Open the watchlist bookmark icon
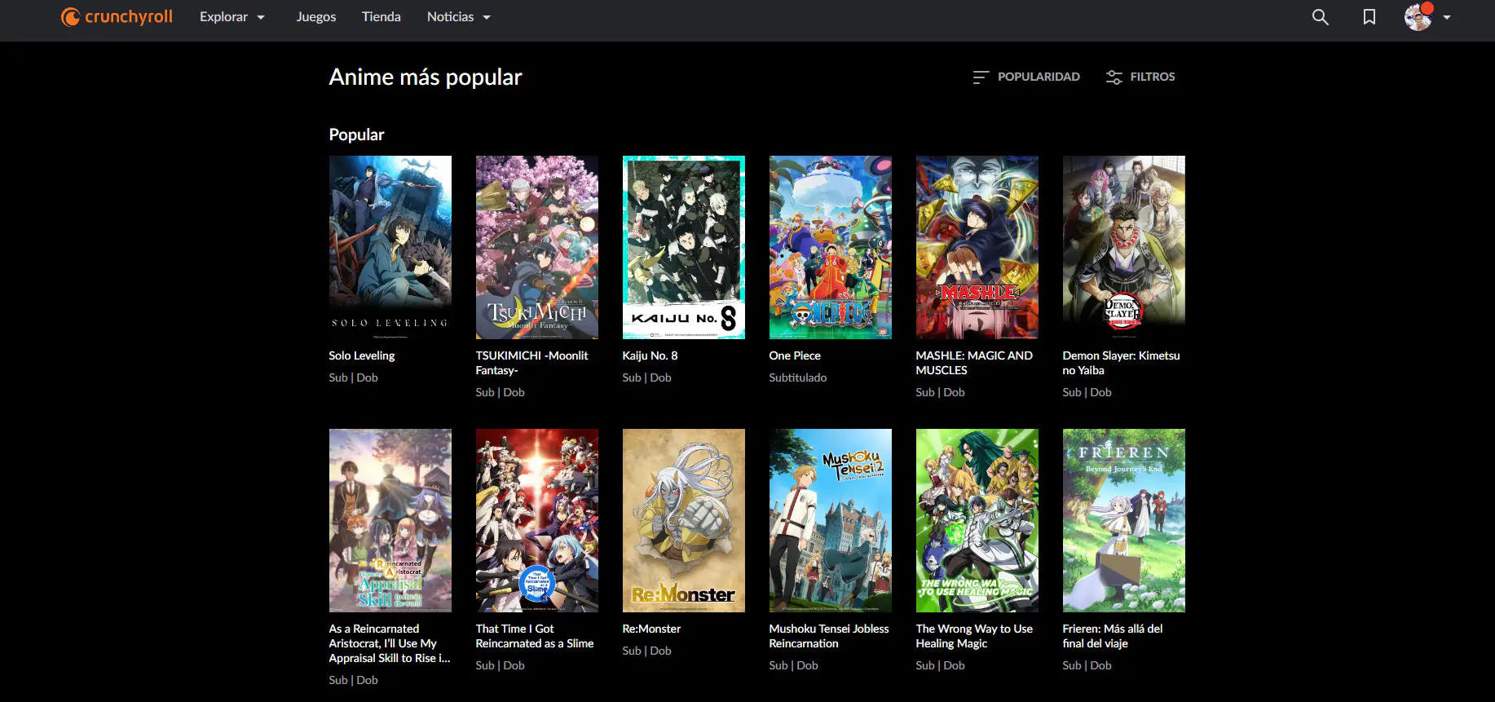This screenshot has height=702, width=1495. coord(1369,17)
